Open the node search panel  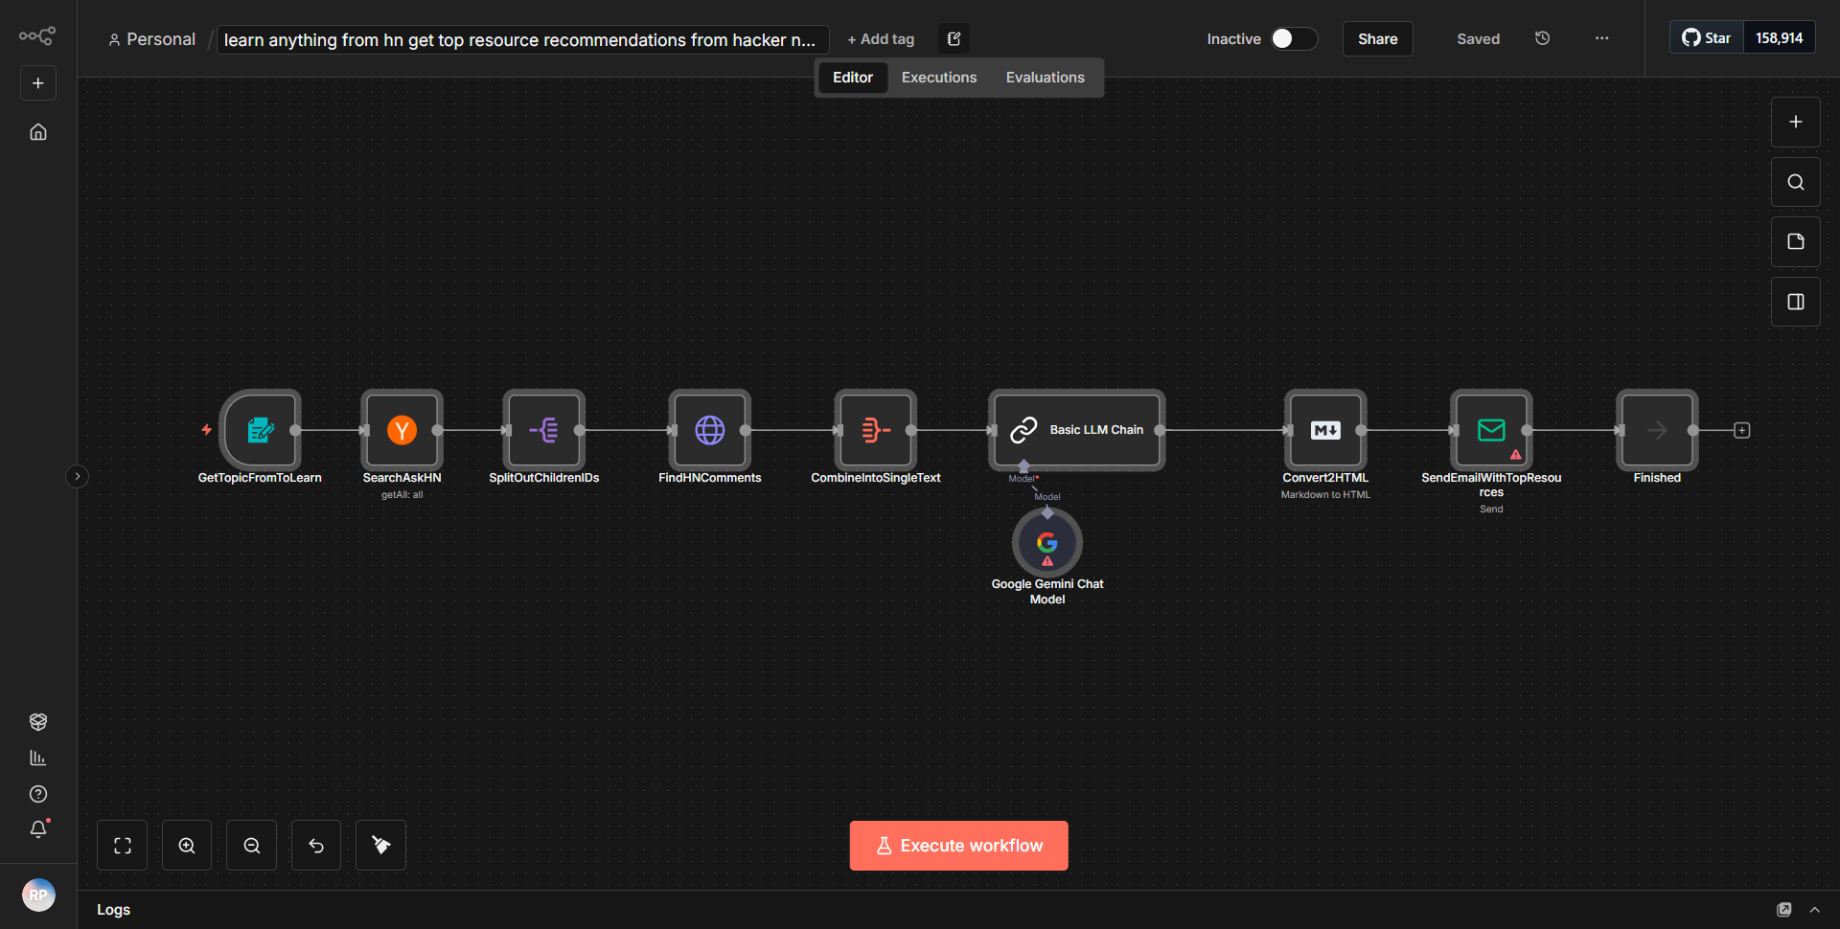pos(1795,181)
